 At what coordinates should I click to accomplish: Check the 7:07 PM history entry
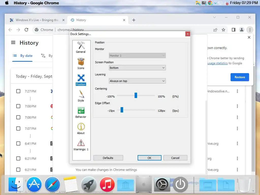tap(18, 128)
